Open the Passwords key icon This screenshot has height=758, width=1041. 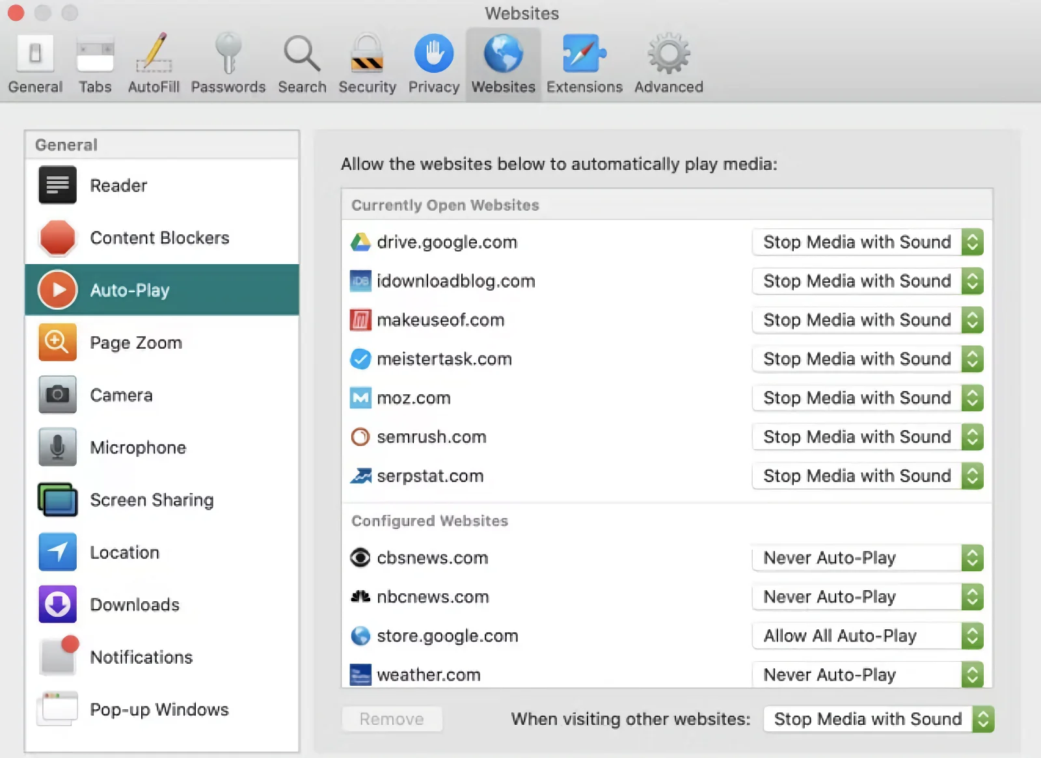[228, 53]
